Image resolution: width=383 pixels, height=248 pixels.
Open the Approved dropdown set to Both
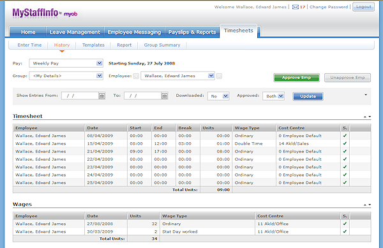(x=274, y=96)
